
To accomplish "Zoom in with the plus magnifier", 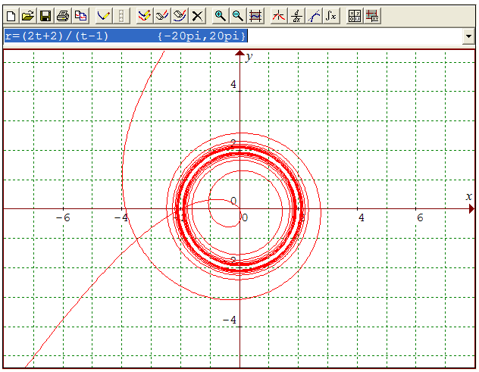I will (220, 16).
